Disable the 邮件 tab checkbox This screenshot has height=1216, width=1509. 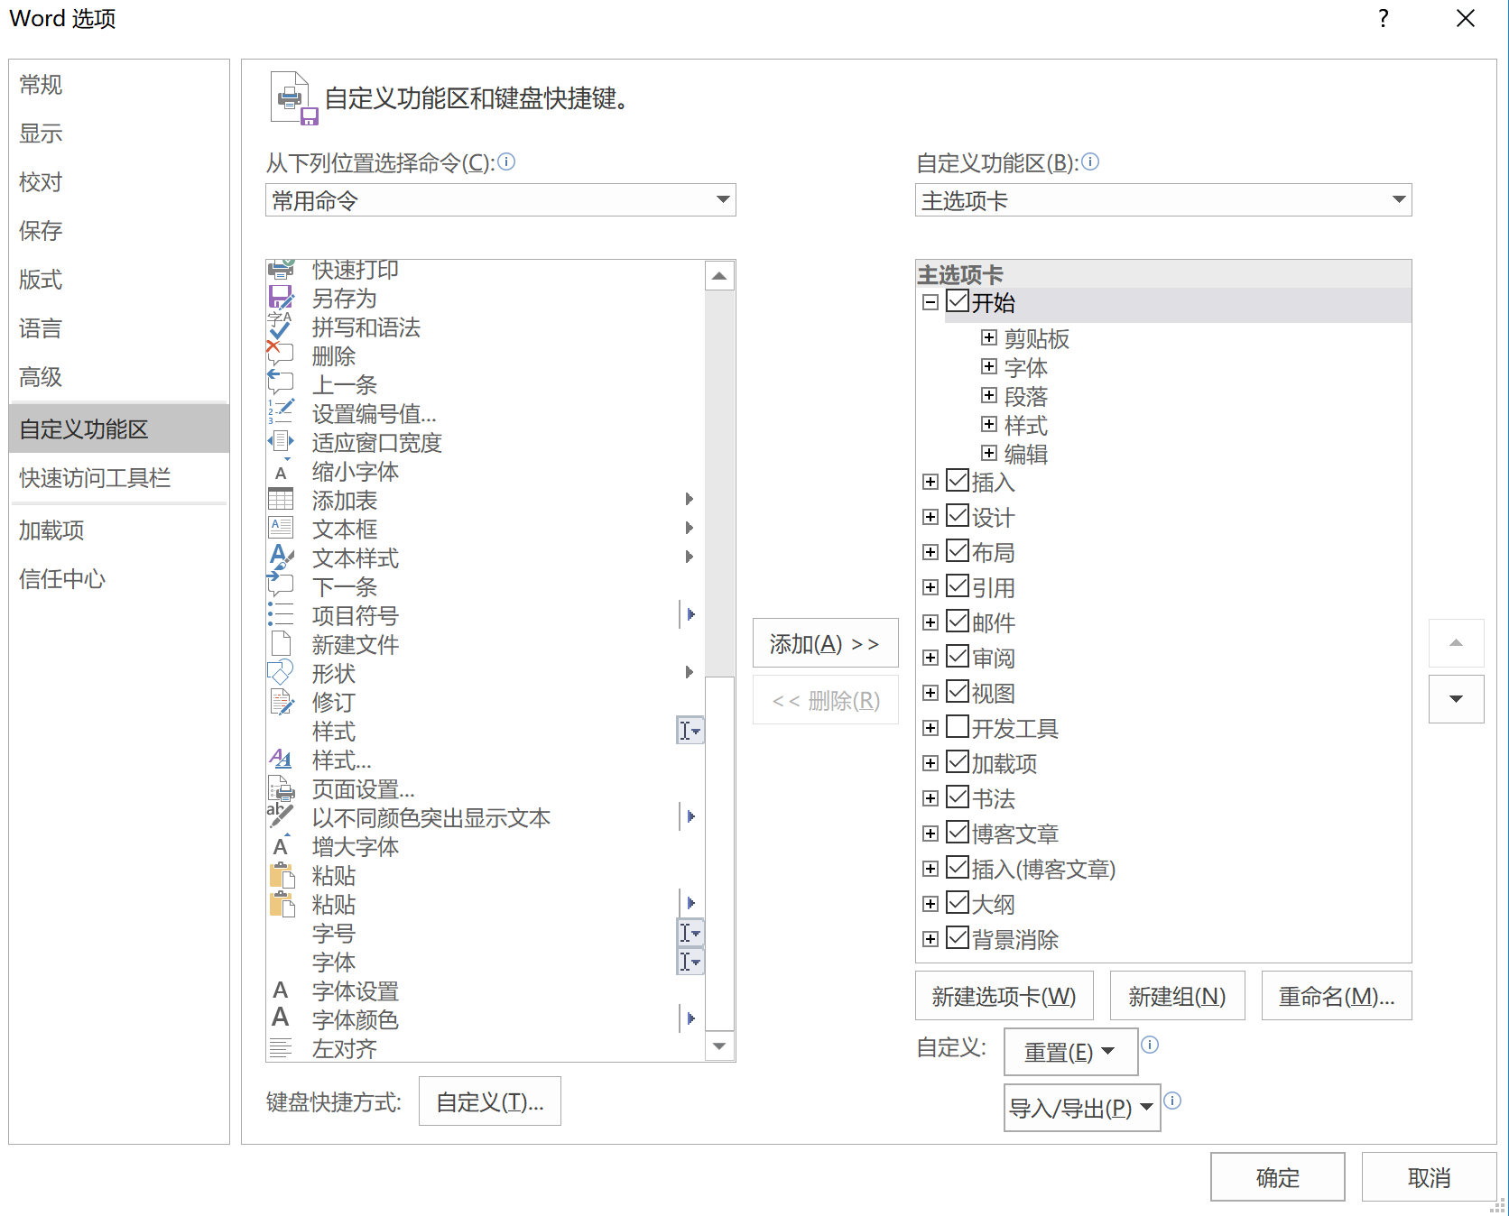(958, 622)
